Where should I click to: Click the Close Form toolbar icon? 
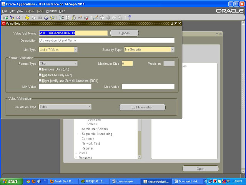click(x=52, y=18)
